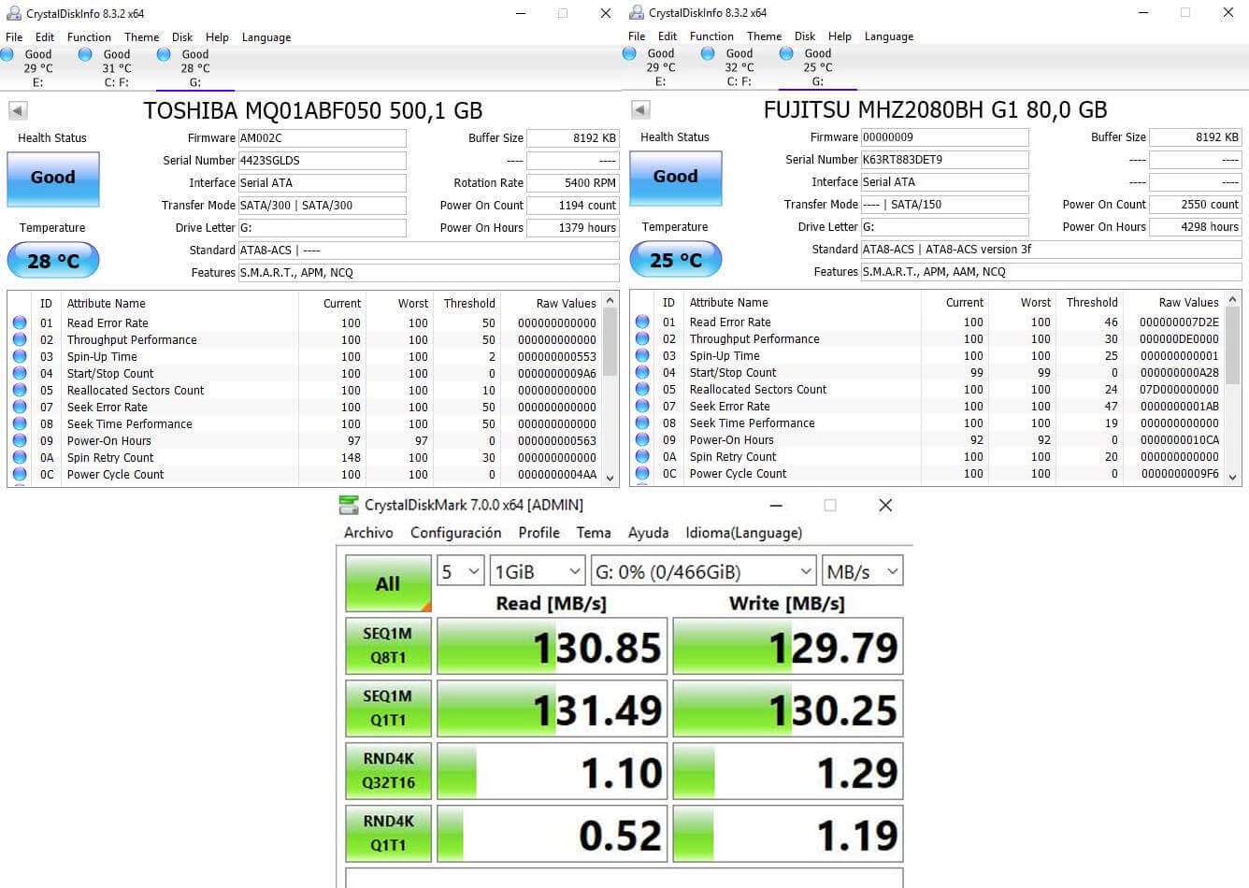Open Help menu in left CrystalDiskInfo window
Screen dimensions: 1249x888
tap(217, 37)
